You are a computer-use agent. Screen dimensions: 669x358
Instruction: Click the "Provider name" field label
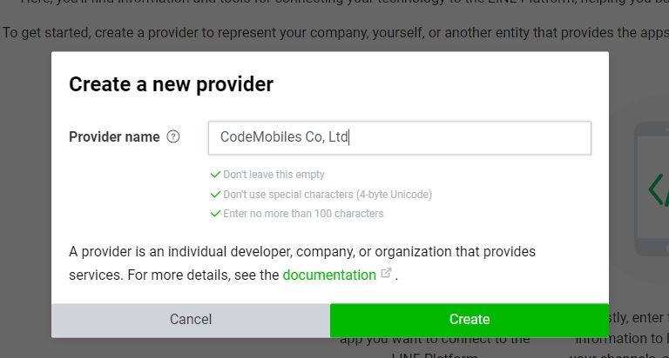tap(114, 136)
